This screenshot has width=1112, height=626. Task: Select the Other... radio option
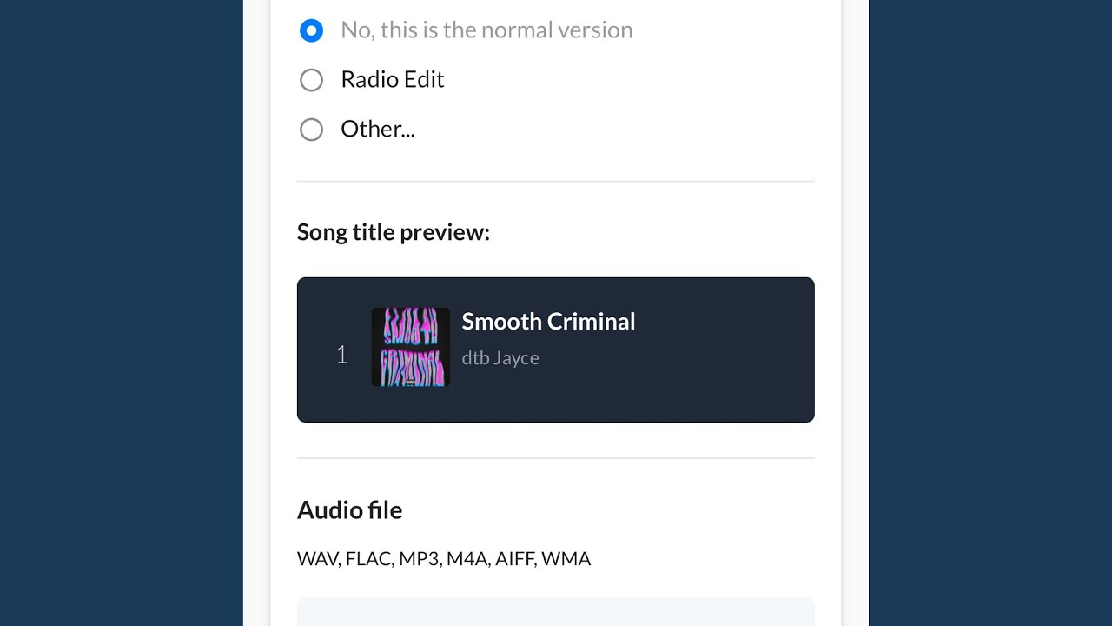point(311,130)
